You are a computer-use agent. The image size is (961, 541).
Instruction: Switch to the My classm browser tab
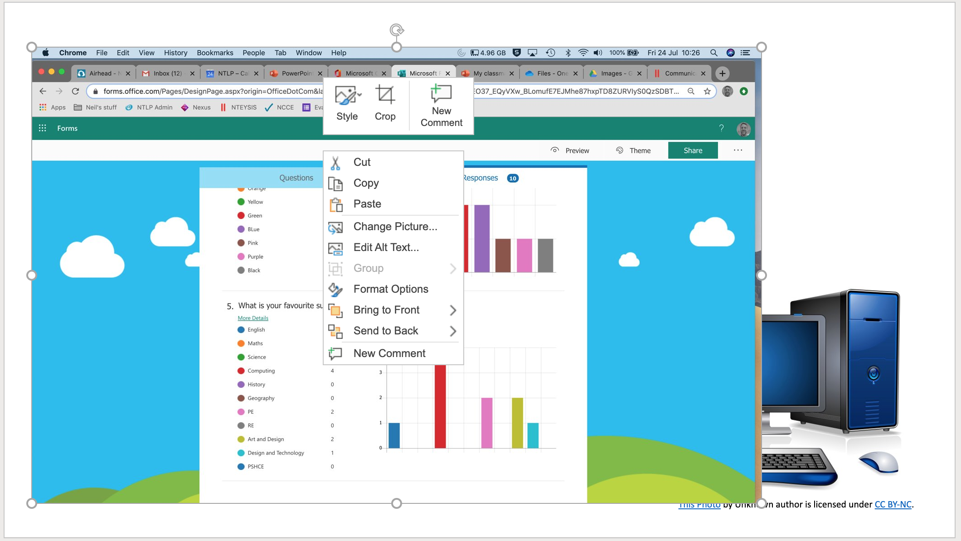pyautogui.click(x=488, y=73)
